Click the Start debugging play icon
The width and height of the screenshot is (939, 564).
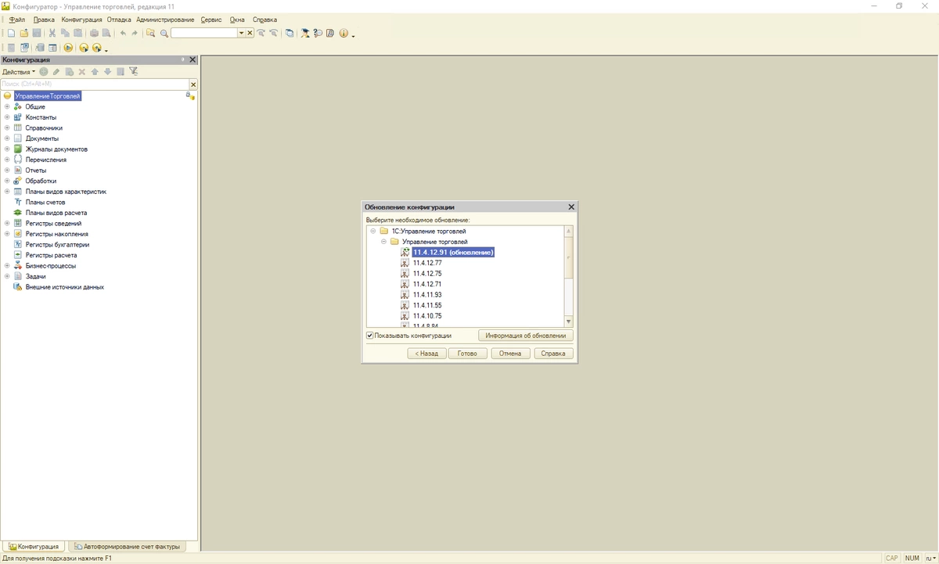point(68,48)
